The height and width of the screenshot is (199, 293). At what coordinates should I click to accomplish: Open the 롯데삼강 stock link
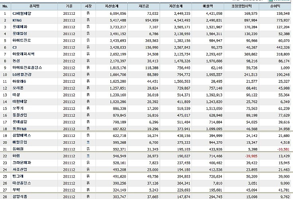[20, 122]
